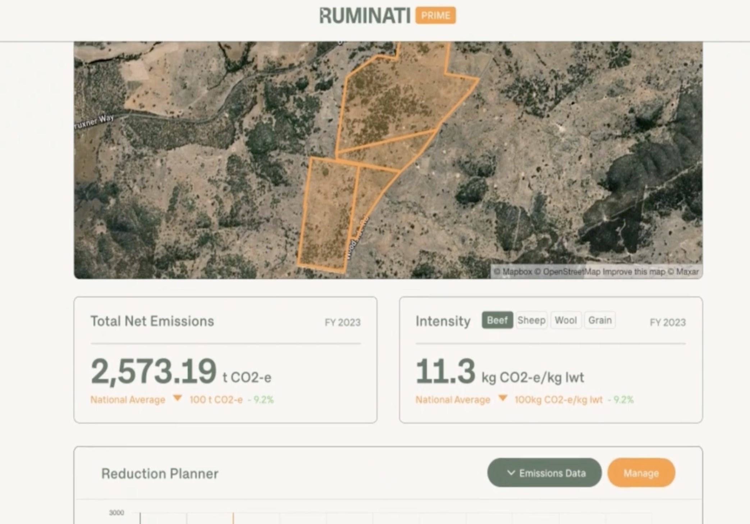Click chevron icon on Emissions Data button
Image resolution: width=750 pixels, height=524 pixels.
(511, 473)
